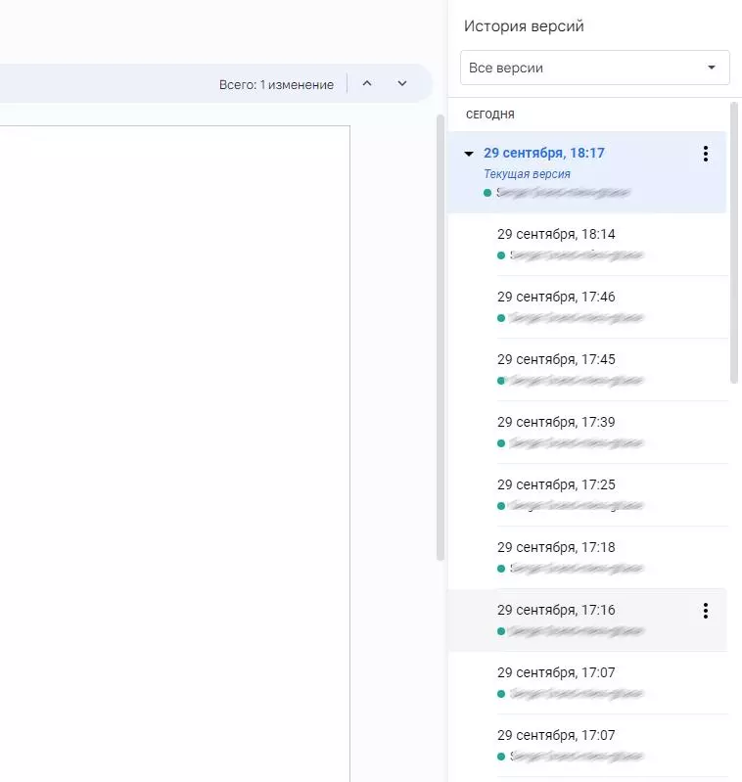Click inside the blank document page
Image resolution: width=742 pixels, height=782 pixels.
point(176,440)
